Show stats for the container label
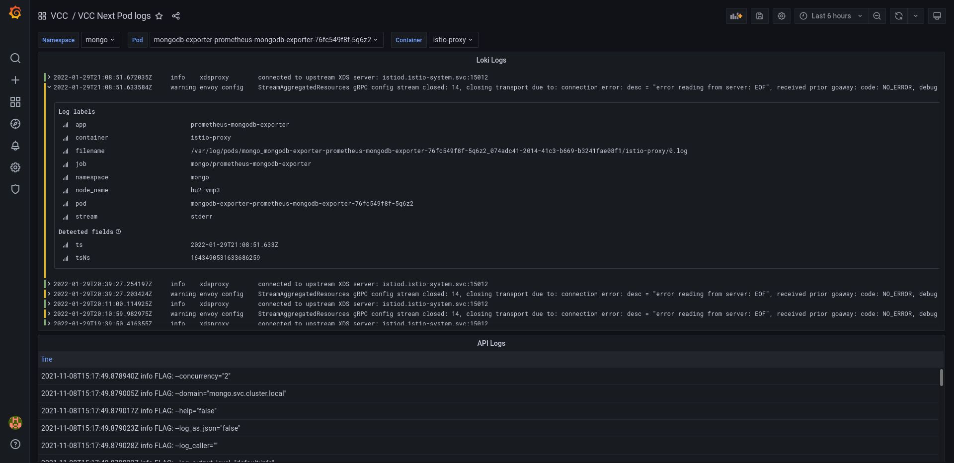The image size is (954, 463). [66, 138]
